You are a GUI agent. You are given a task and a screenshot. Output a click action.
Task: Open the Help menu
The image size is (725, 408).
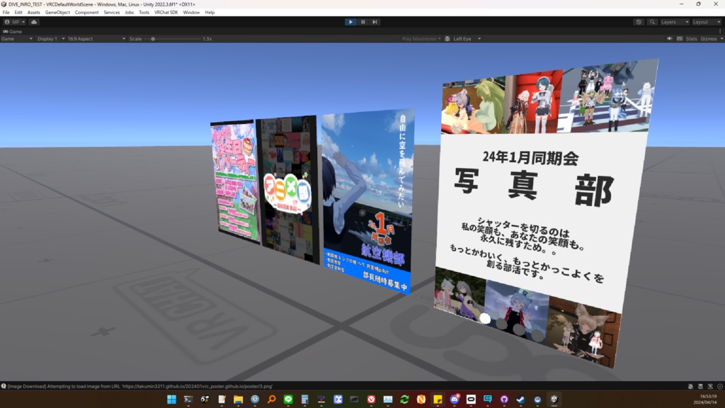click(210, 13)
